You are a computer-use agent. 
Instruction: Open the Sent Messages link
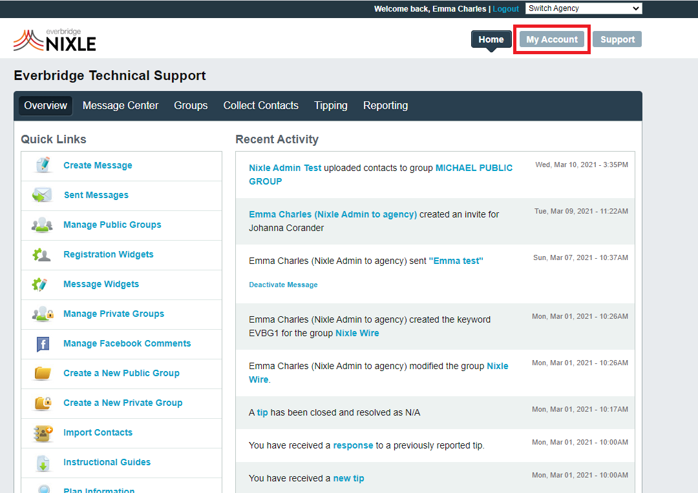[x=96, y=195]
